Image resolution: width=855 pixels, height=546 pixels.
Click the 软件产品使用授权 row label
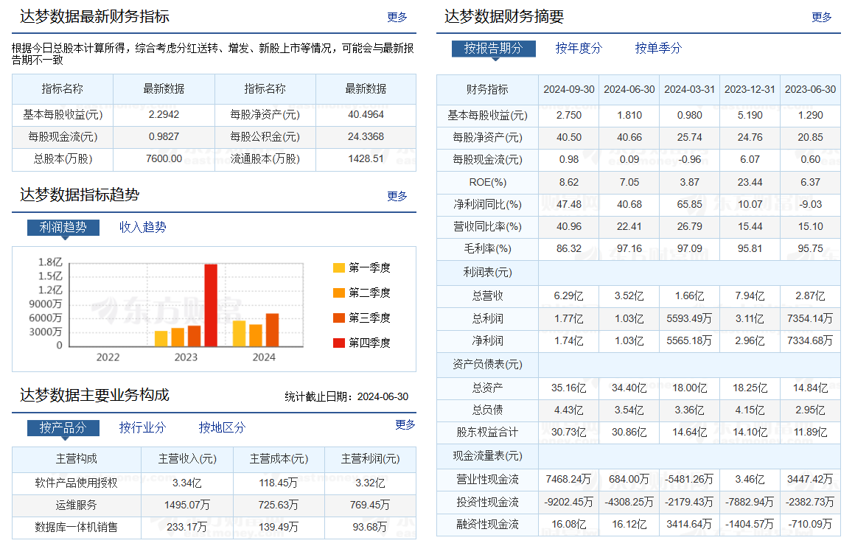[x=77, y=483]
